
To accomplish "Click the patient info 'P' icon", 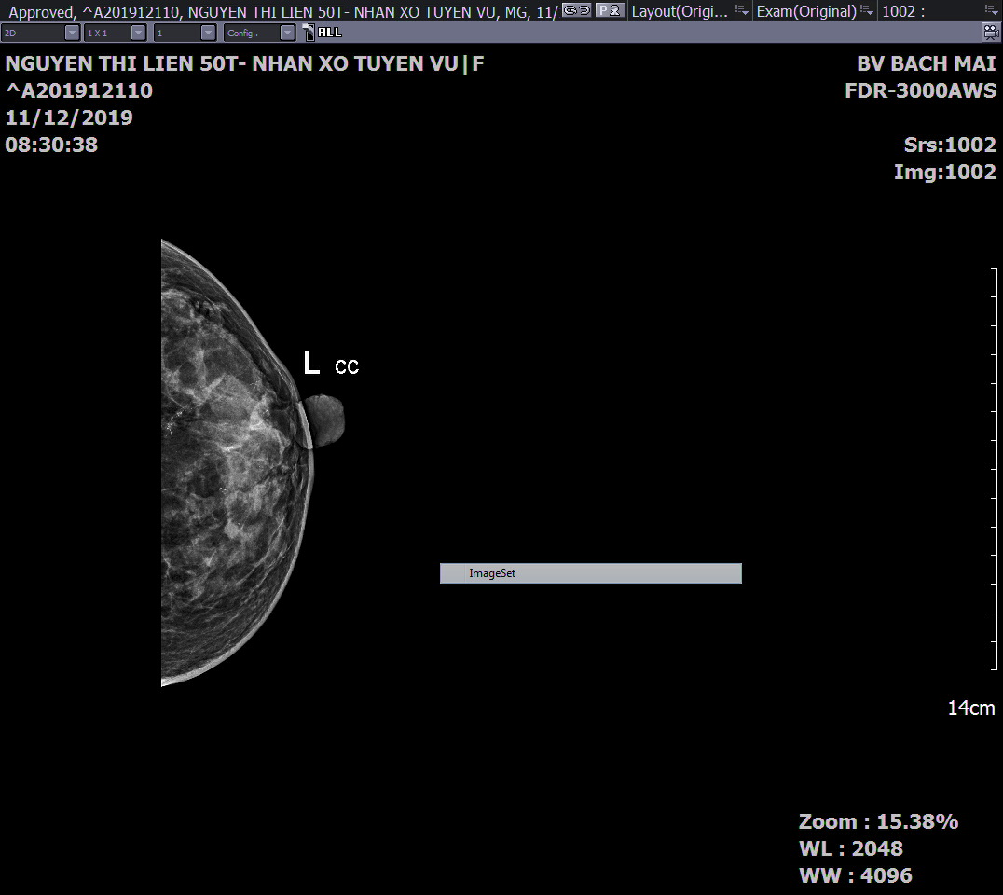I will (x=610, y=10).
